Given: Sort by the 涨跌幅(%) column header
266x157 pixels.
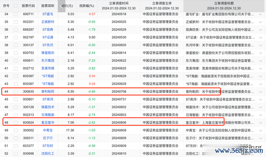Looking at the screenshot, I should (x=86, y=6).
